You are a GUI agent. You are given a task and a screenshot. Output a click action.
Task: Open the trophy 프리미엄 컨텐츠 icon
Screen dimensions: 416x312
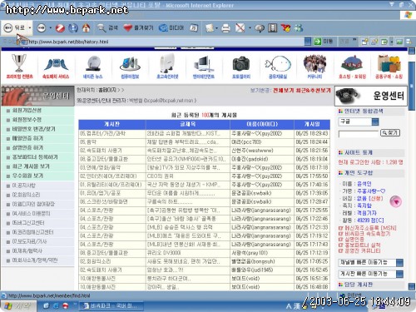19,67
